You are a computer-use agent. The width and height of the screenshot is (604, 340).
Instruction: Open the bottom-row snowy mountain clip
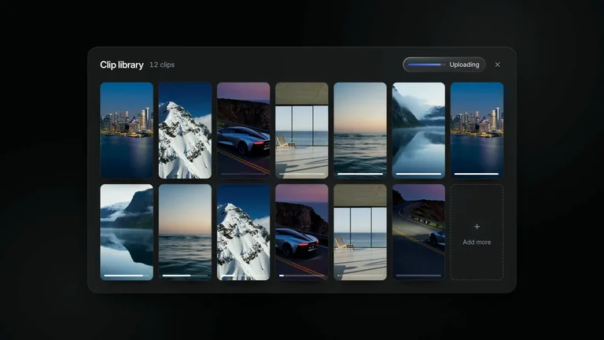pyautogui.click(x=244, y=232)
